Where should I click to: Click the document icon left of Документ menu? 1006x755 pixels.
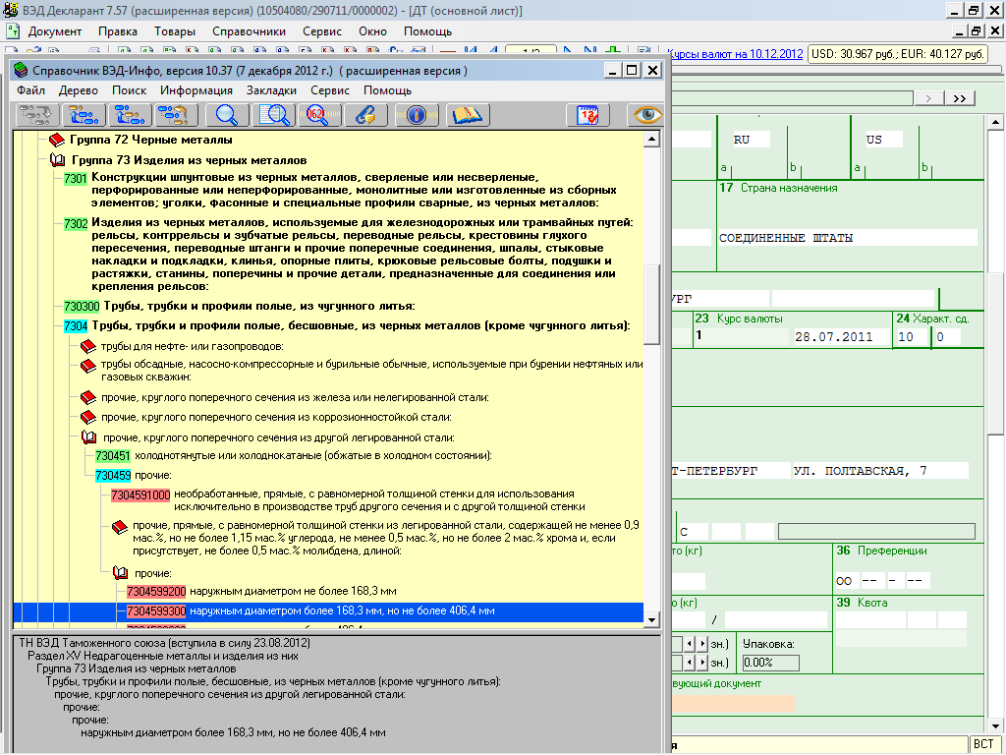click(x=12, y=30)
